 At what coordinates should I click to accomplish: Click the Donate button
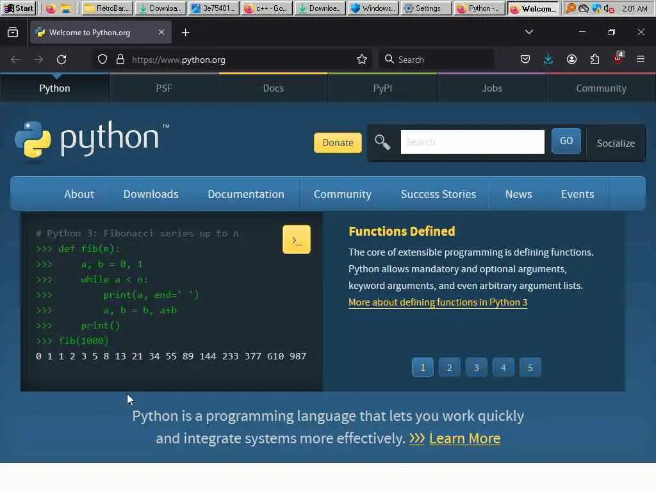click(x=338, y=143)
